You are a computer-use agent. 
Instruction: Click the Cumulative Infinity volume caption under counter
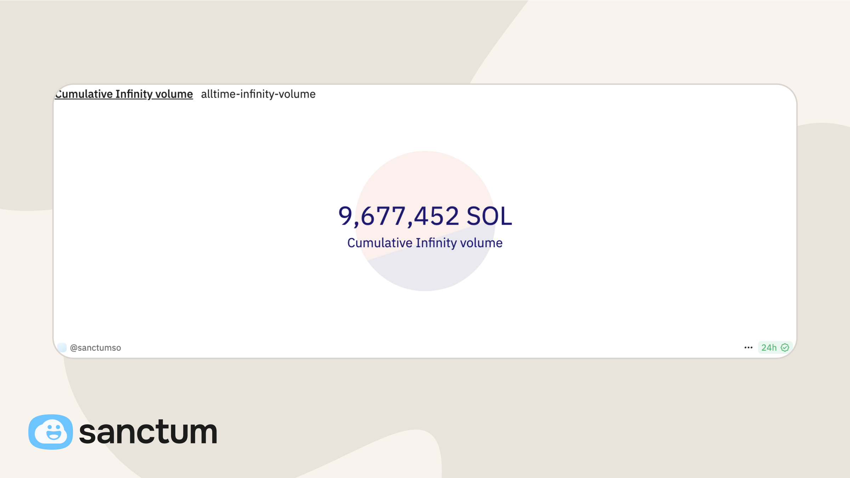pos(425,243)
